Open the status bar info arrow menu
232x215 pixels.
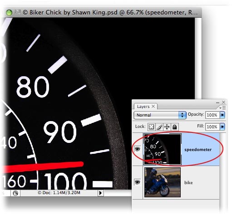pyautogui.click(x=100, y=193)
